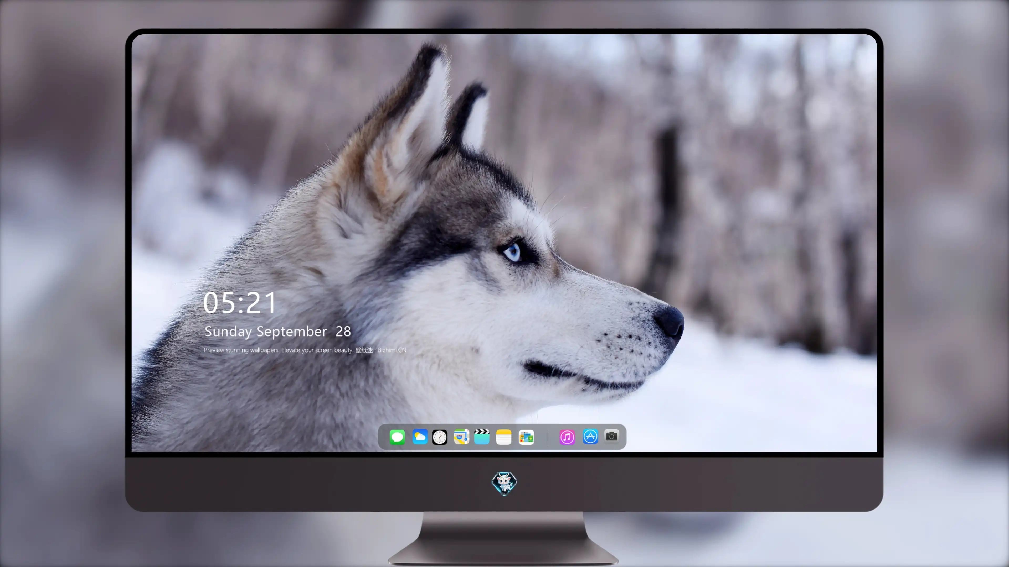Open the photo collage app icon
1009x567 pixels.
(x=526, y=437)
